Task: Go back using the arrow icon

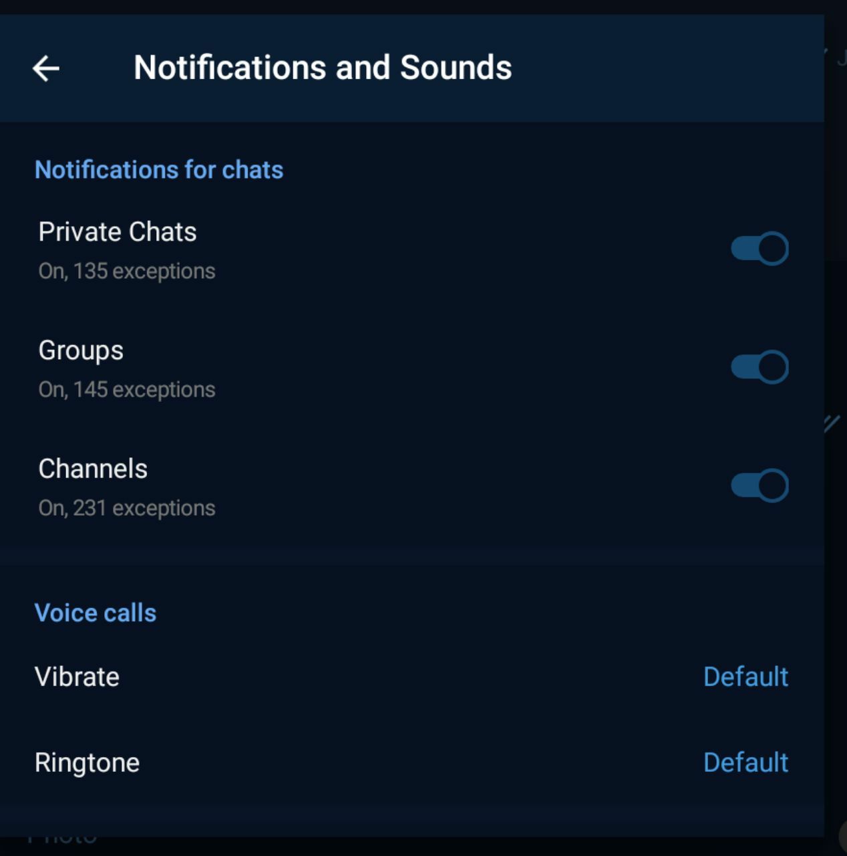Action: tap(46, 68)
